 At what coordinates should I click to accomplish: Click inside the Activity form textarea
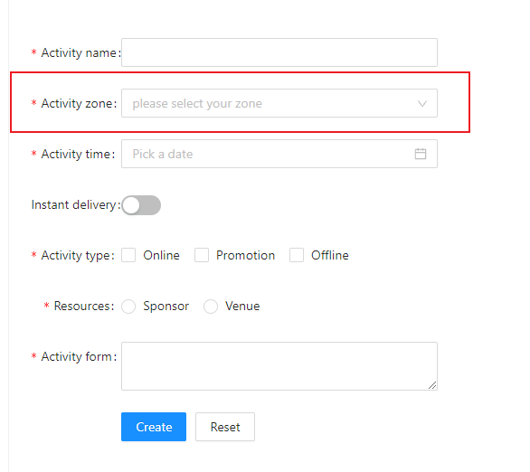[279, 366]
